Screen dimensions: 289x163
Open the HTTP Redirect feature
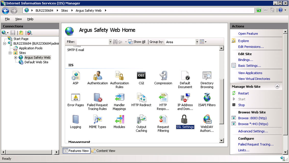[141, 97]
